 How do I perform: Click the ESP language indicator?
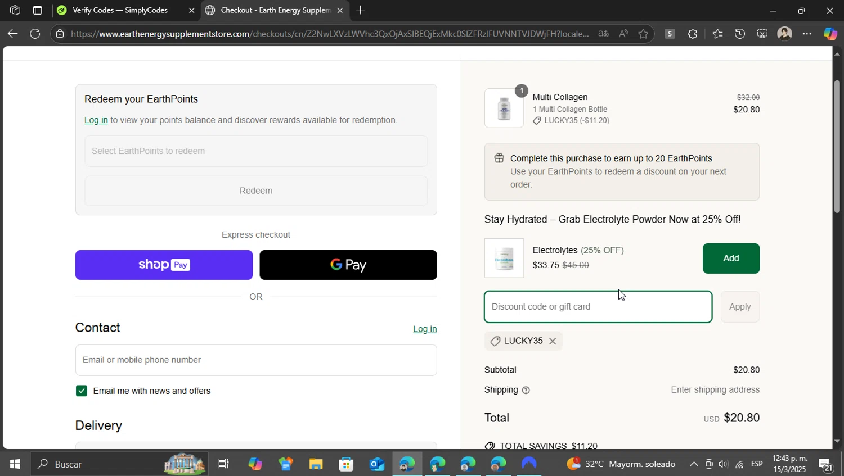[x=757, y=464]
